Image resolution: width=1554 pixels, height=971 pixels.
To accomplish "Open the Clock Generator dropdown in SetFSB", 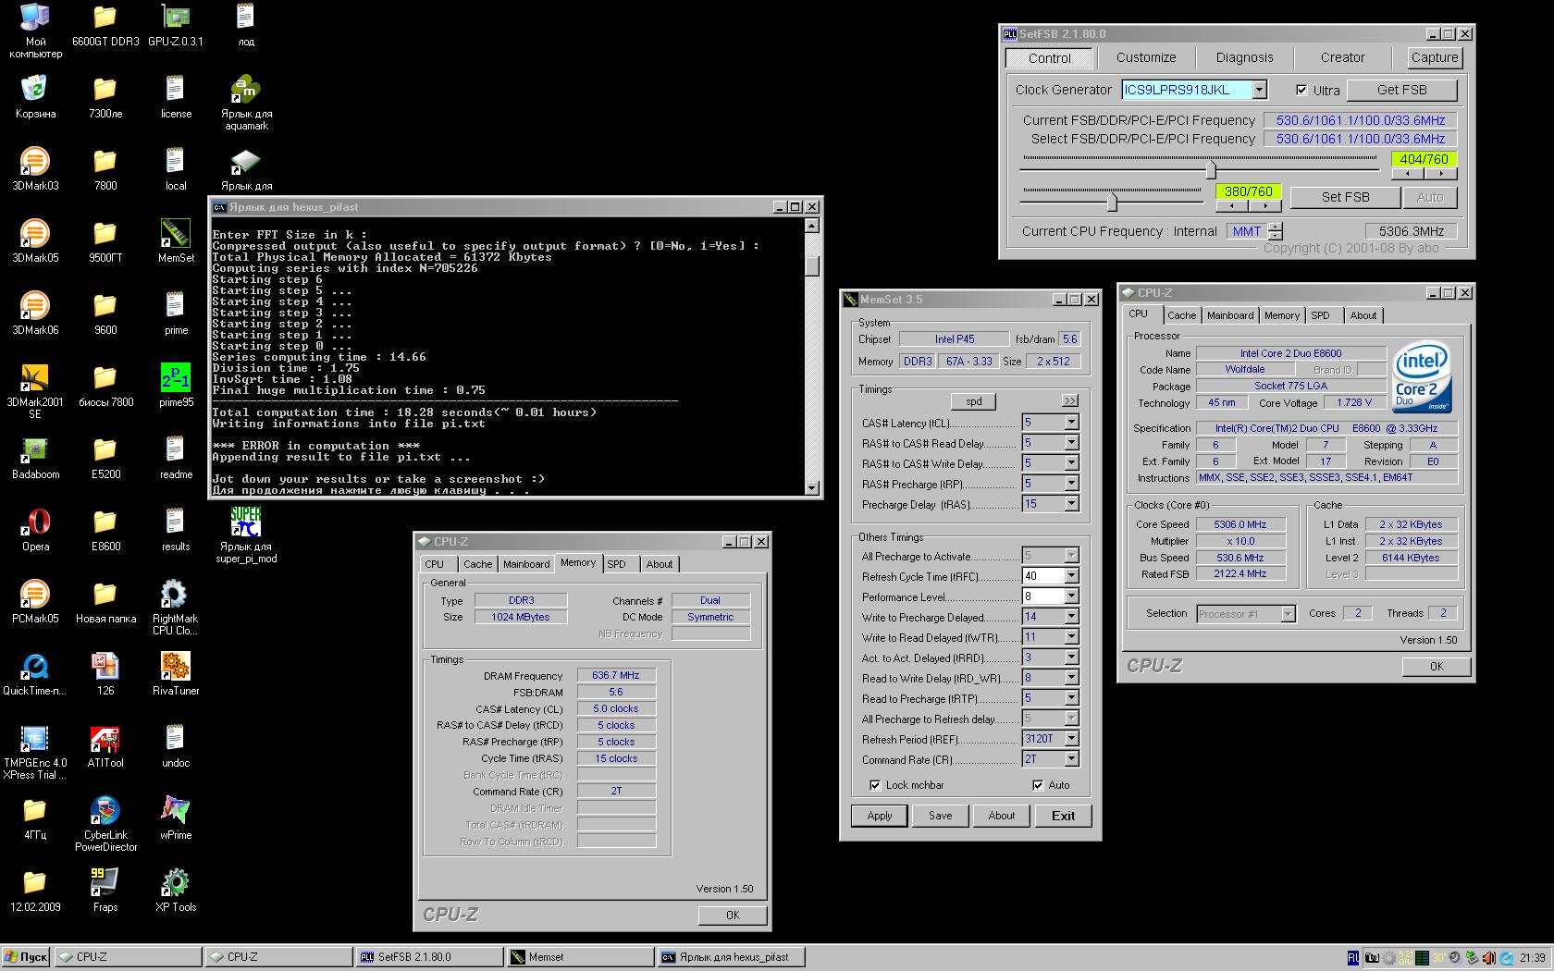I will 1259,90.
